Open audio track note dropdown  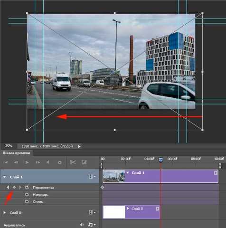92,225
